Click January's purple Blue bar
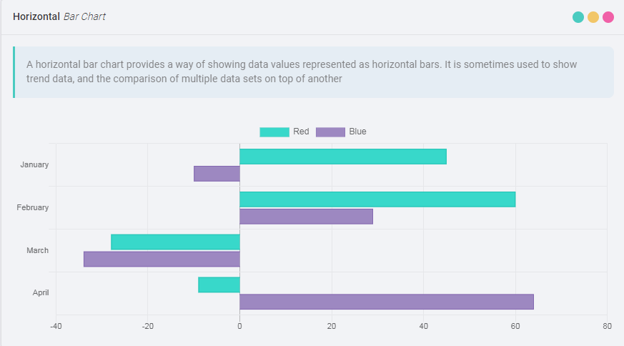This screenshot has width=624, height=346. pyautogui.click(x=217, y=174)
